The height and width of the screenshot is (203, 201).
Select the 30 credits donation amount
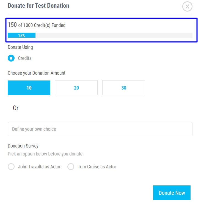124,88
